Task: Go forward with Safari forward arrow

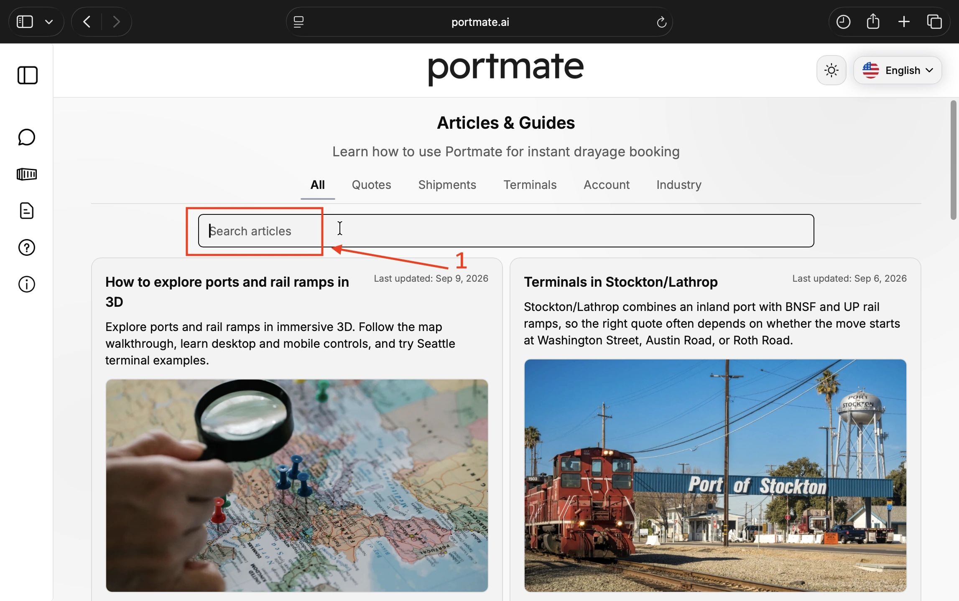Action: (x=116, y=22)
